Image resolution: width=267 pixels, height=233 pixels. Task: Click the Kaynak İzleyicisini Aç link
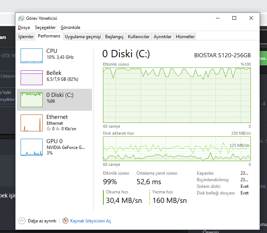click(x=90, y=221)
